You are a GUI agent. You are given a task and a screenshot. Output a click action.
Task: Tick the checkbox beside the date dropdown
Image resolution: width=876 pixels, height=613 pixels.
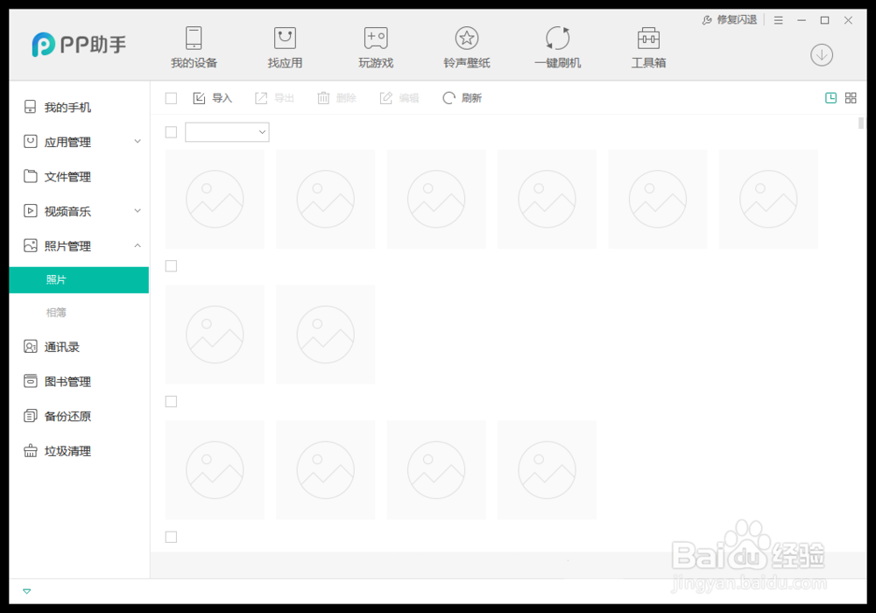point(171,132)
